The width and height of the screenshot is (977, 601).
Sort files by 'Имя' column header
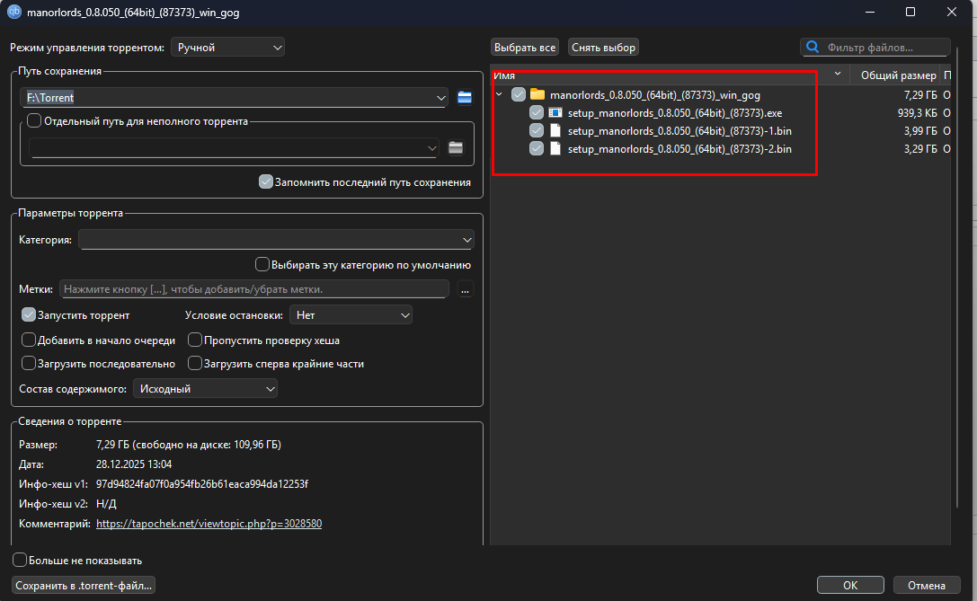[665, 75]
